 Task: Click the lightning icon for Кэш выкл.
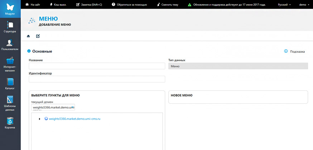[51, 5]
